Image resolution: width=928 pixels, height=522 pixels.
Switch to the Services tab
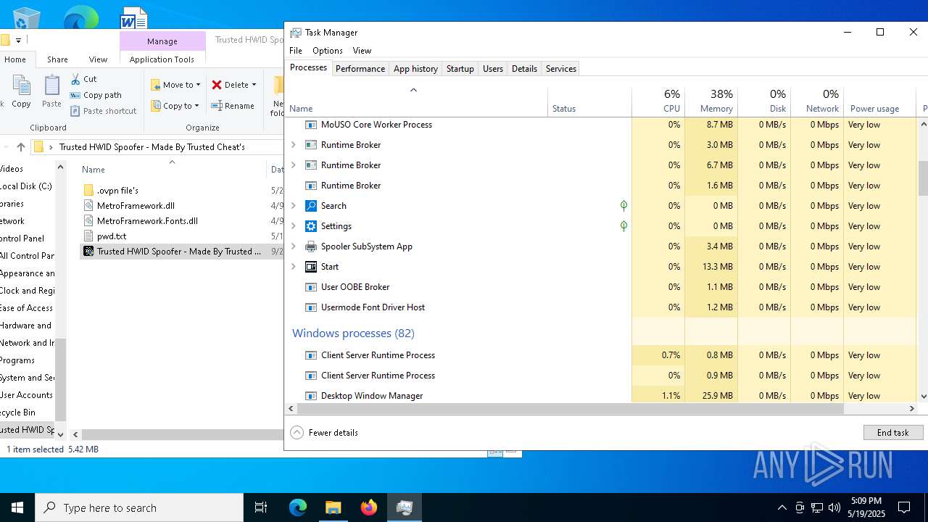coord(561,69)
